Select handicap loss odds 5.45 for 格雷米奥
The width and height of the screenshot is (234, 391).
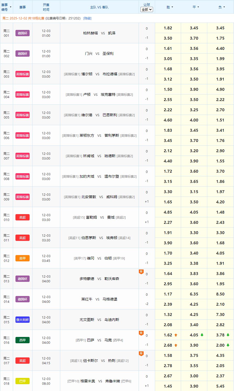[220, 386]
